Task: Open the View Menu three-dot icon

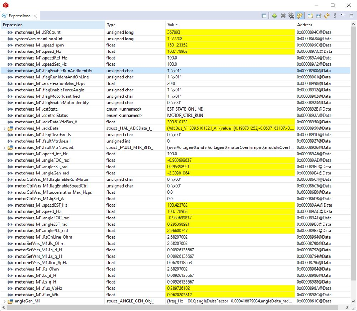Action: click(x=335, y=16)
